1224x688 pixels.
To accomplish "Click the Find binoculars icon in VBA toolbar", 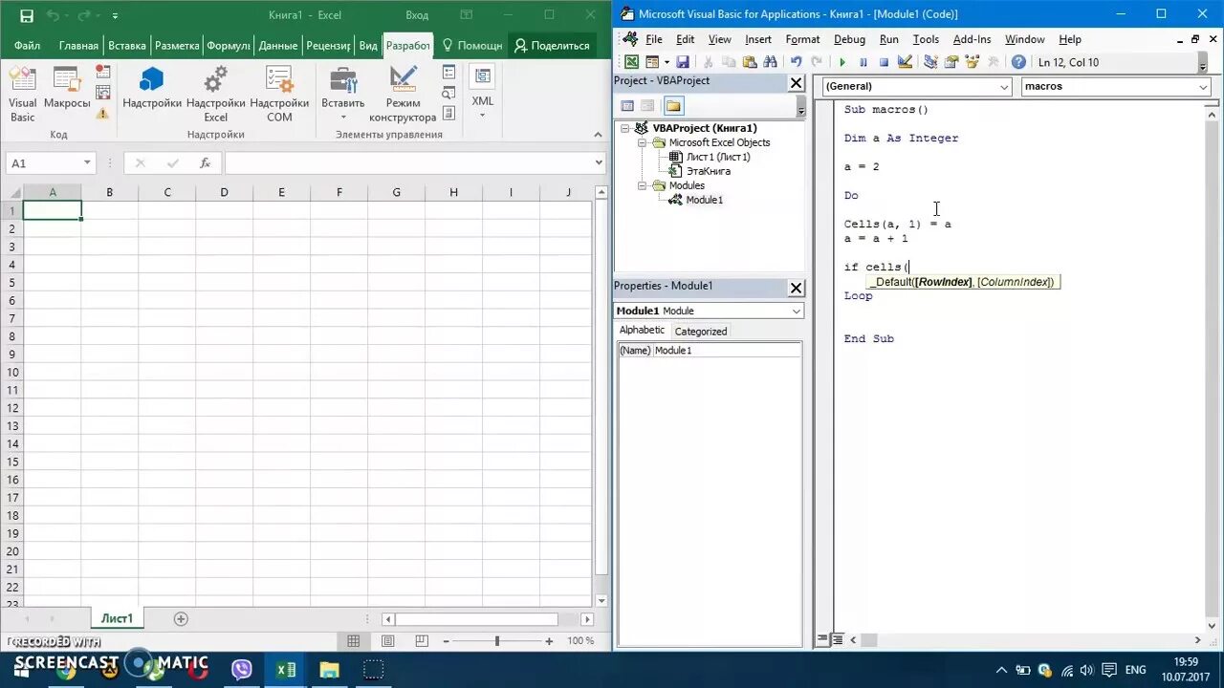I will (x=770, y=62).
